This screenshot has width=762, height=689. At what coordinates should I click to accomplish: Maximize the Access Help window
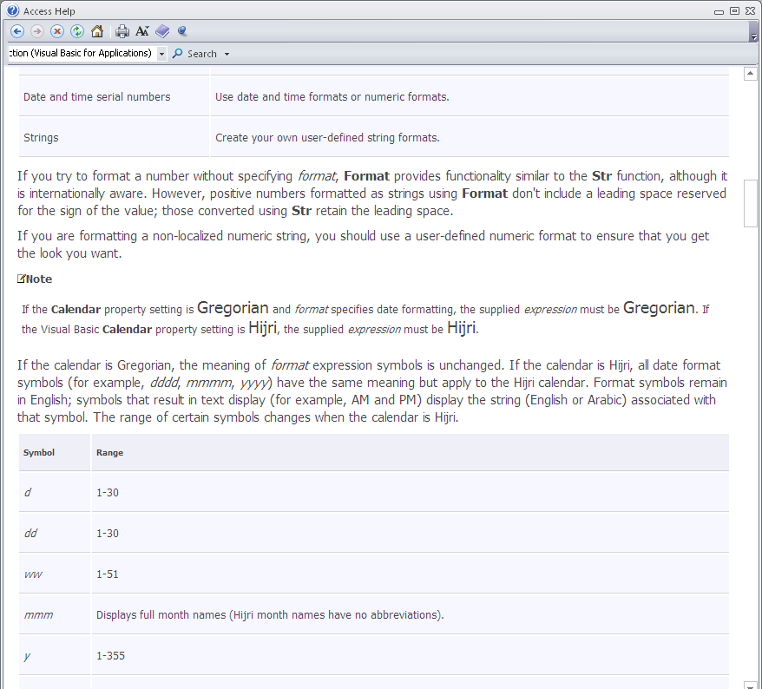(735, 10)
